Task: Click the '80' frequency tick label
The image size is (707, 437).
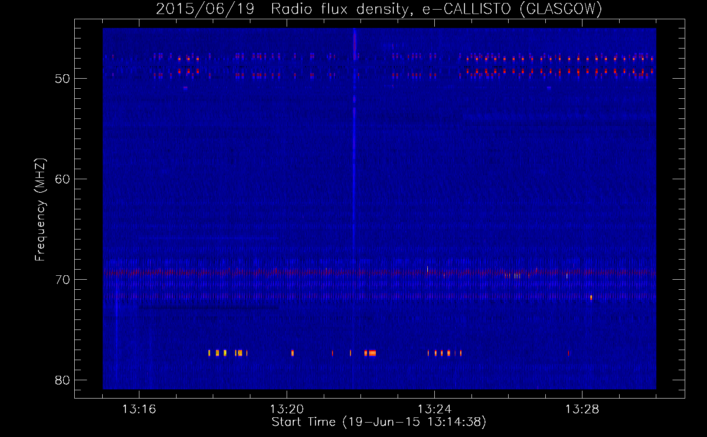Action: pos(62,380)
